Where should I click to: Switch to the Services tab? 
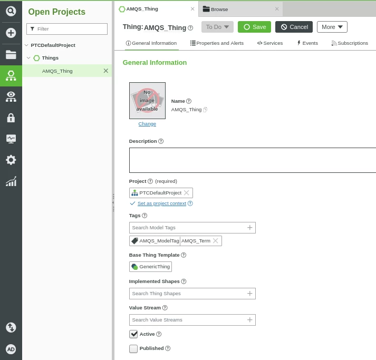(270, 43)
